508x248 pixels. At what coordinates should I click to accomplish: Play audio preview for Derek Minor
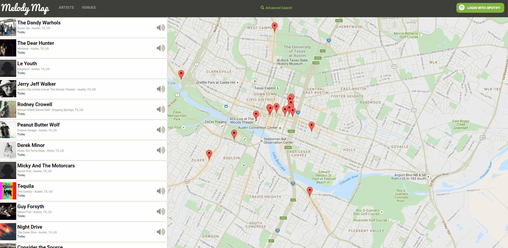click(161, 150)
